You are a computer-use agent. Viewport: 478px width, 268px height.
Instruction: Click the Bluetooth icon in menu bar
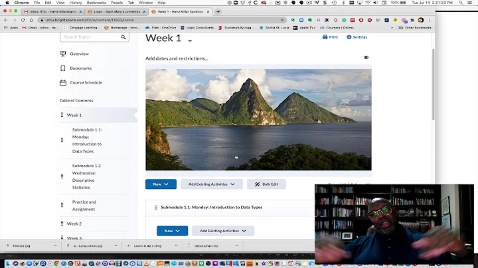tap(343, 3)
